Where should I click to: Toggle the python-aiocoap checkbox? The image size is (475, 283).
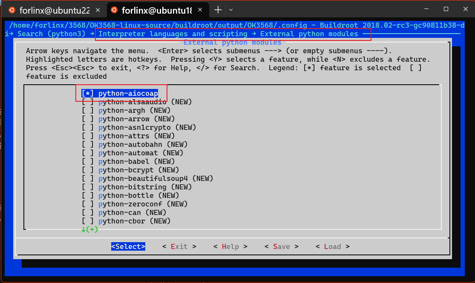pyautogui.click(x=88, y=94)
